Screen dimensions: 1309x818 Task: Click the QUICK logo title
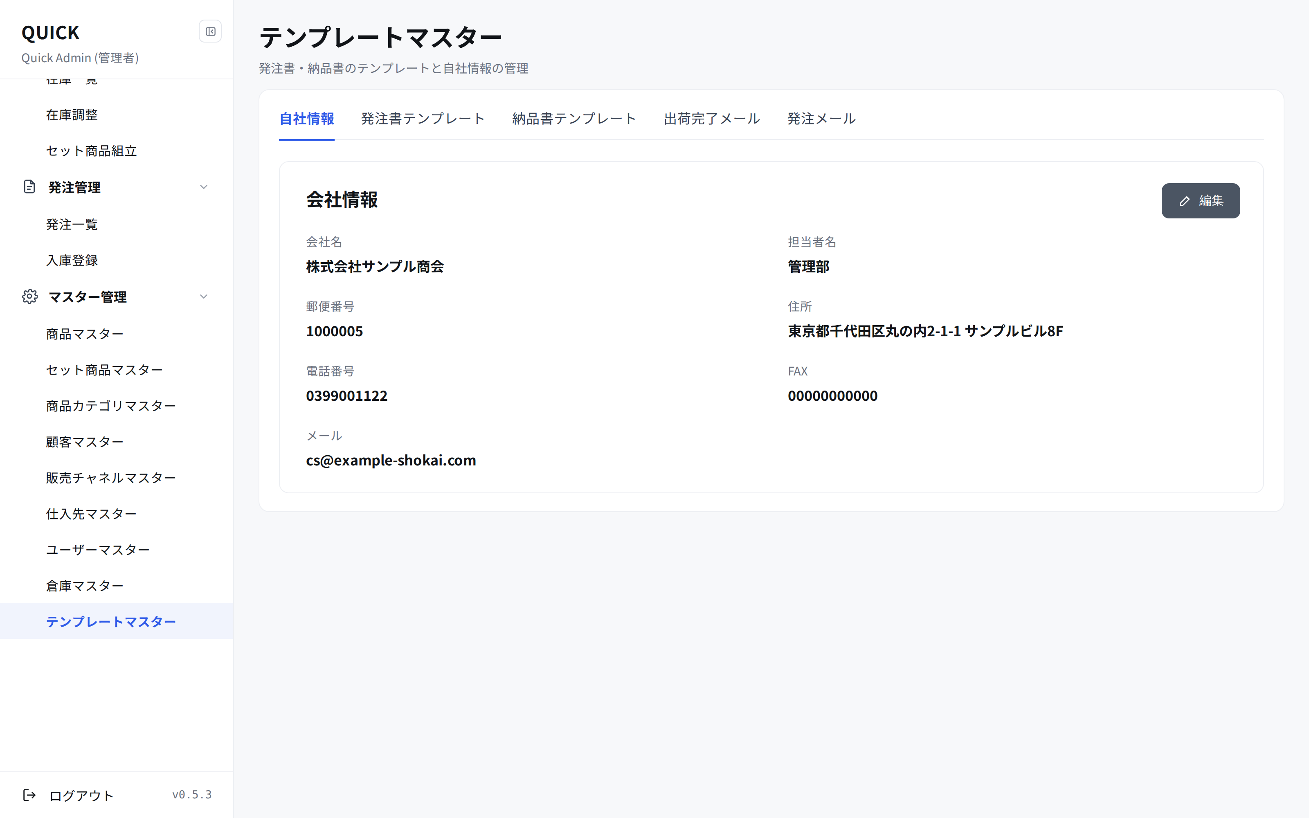(50, 33)
